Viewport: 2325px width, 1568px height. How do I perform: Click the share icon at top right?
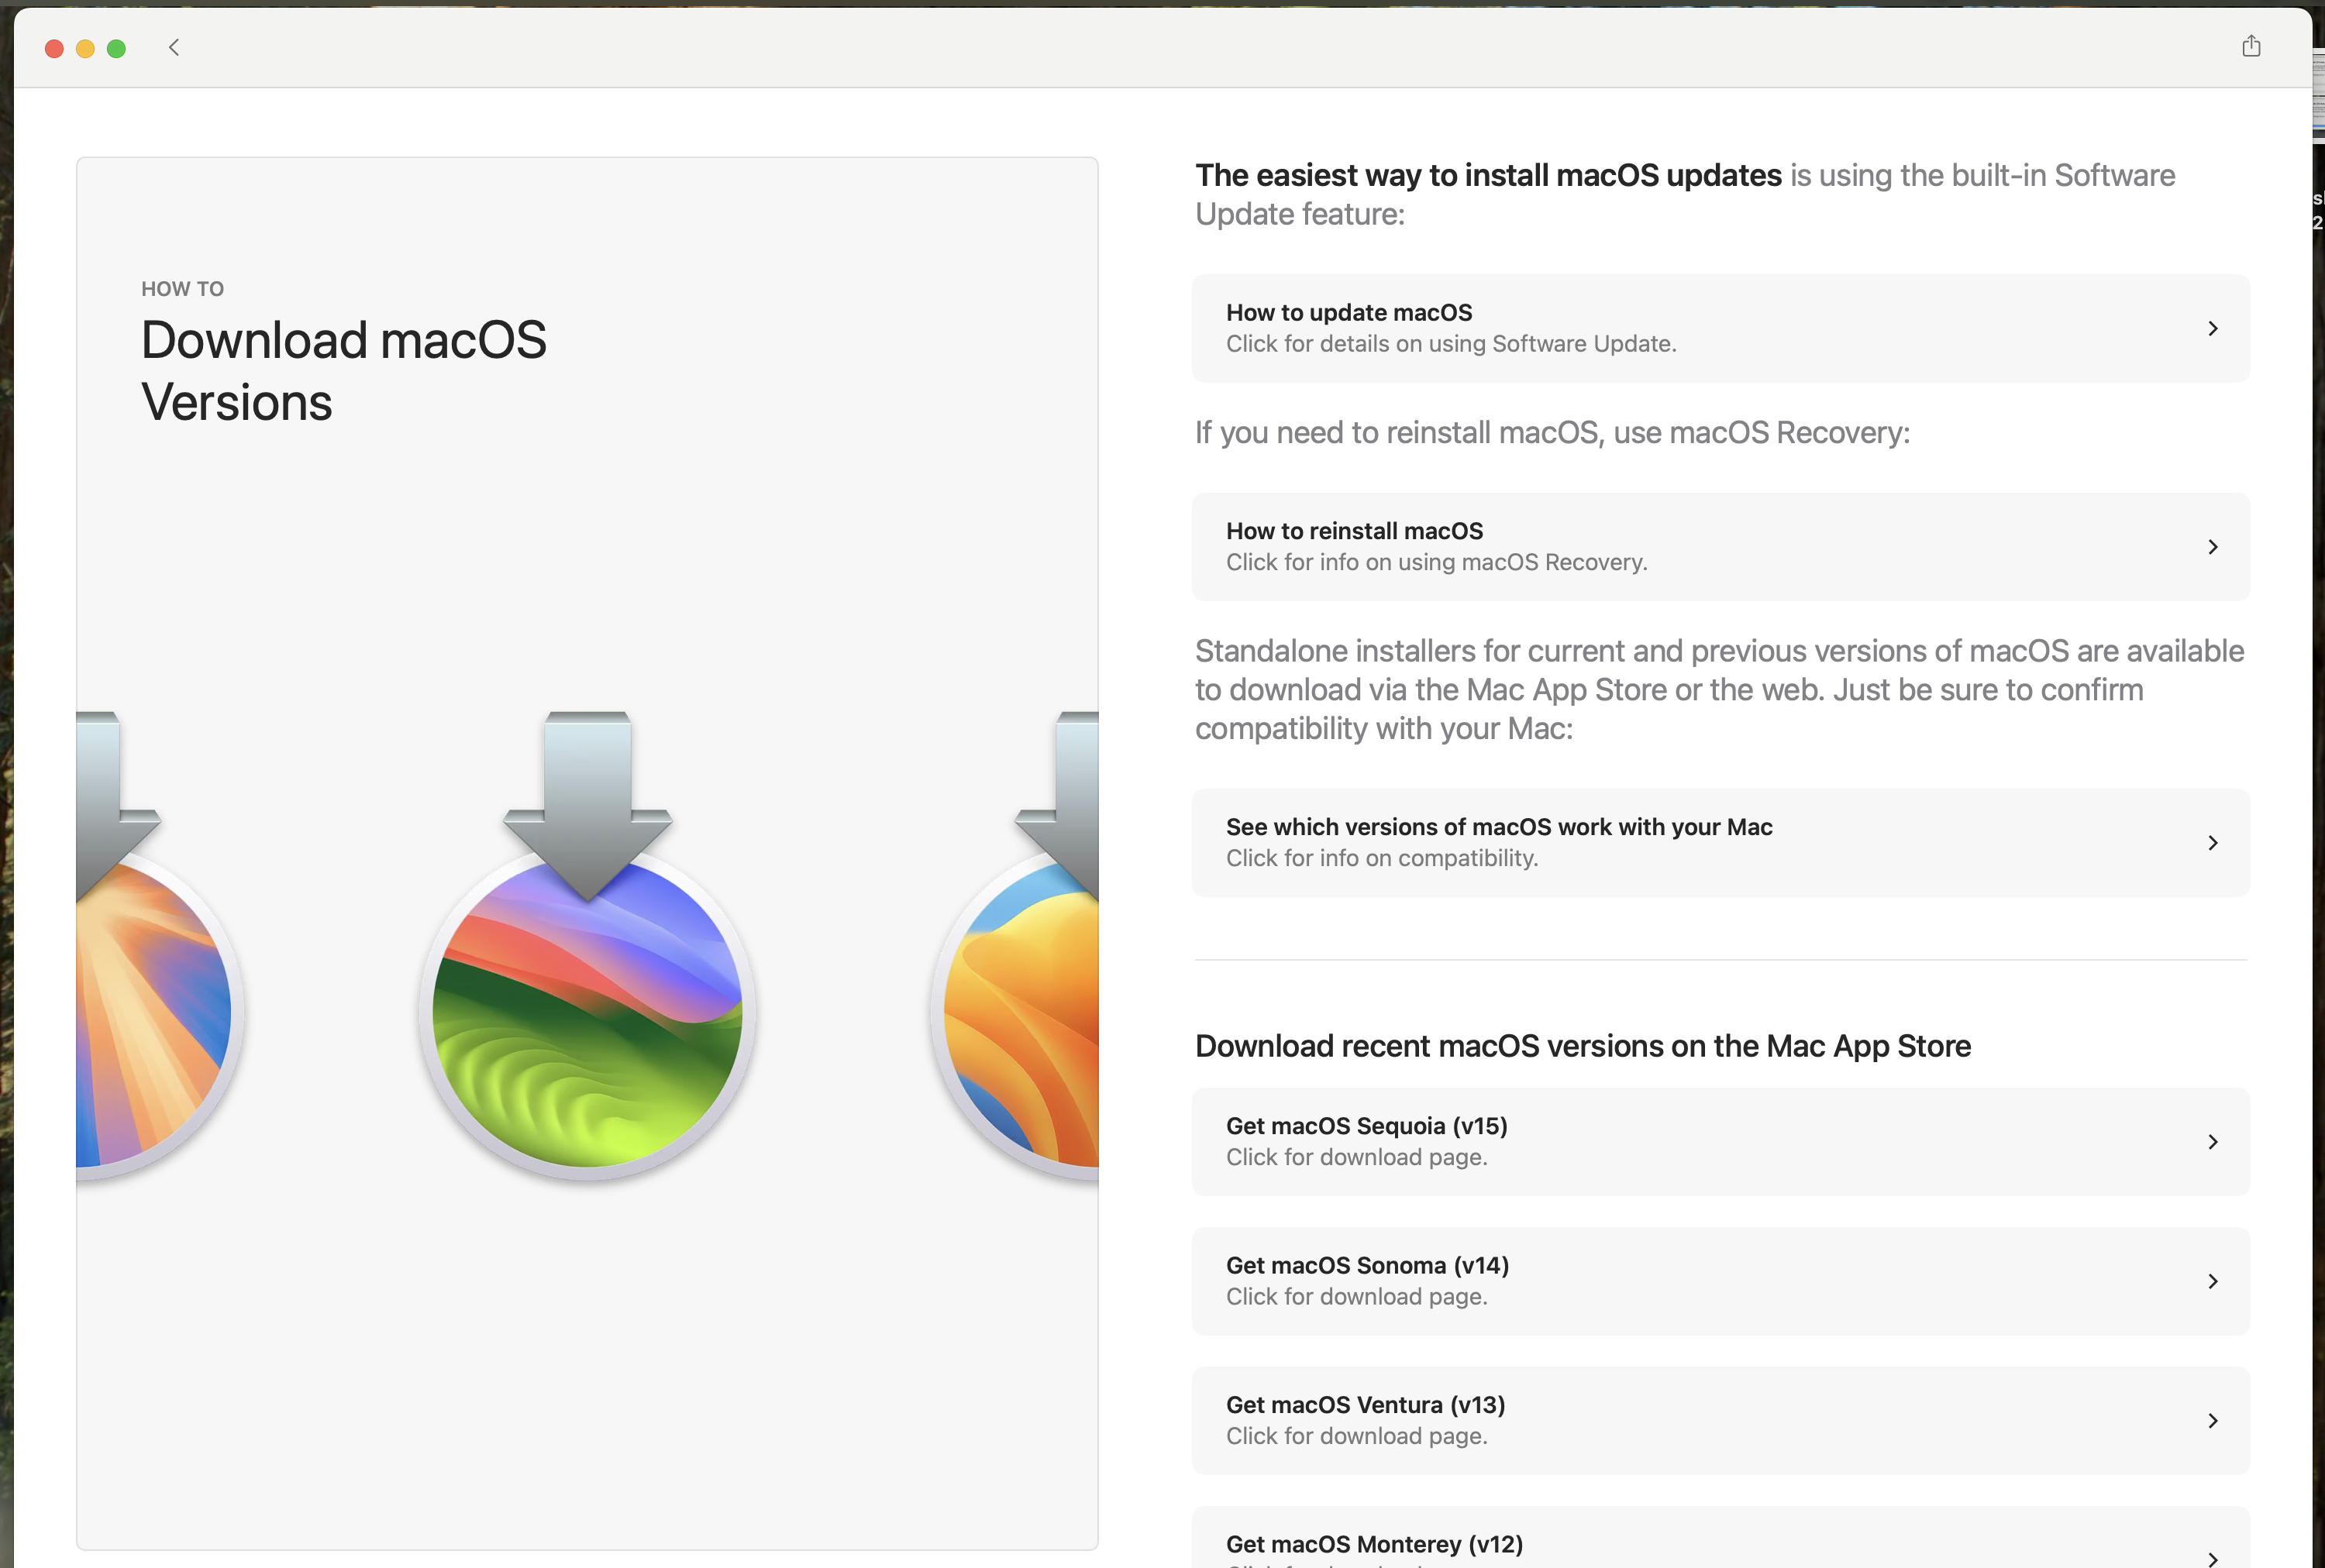tap(2251, 46)
